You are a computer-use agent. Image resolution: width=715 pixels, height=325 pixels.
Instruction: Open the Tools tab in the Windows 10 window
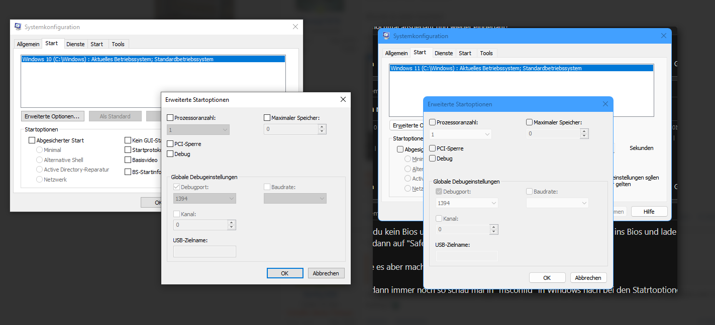[x=118, y=44]
